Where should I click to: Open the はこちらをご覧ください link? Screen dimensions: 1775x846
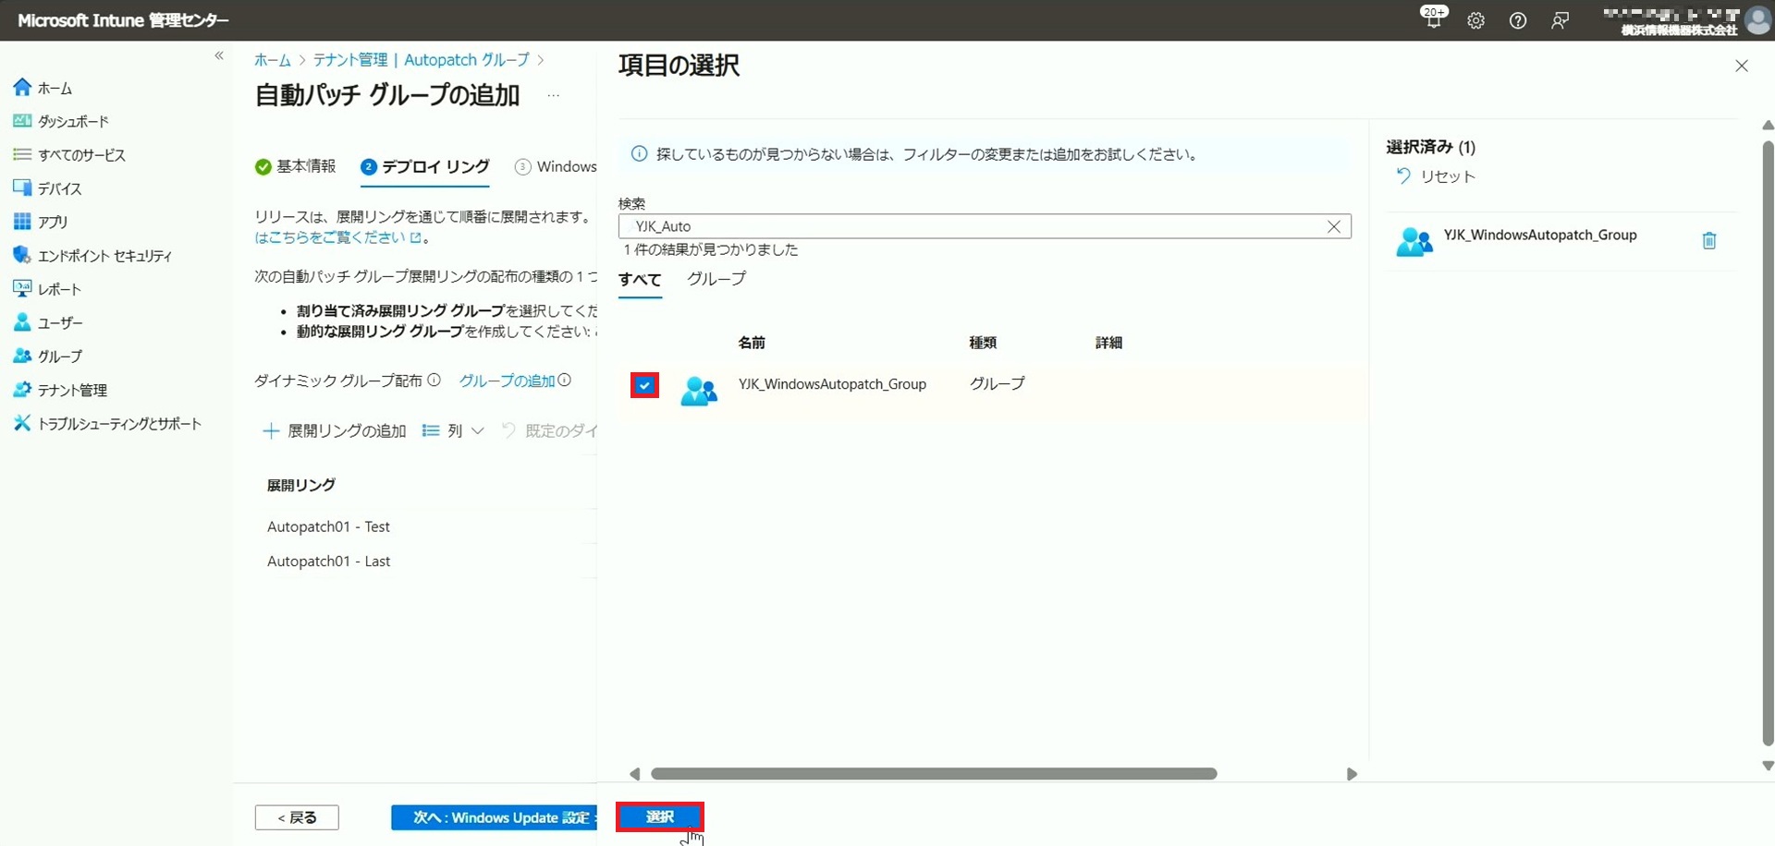coord(337,237)
